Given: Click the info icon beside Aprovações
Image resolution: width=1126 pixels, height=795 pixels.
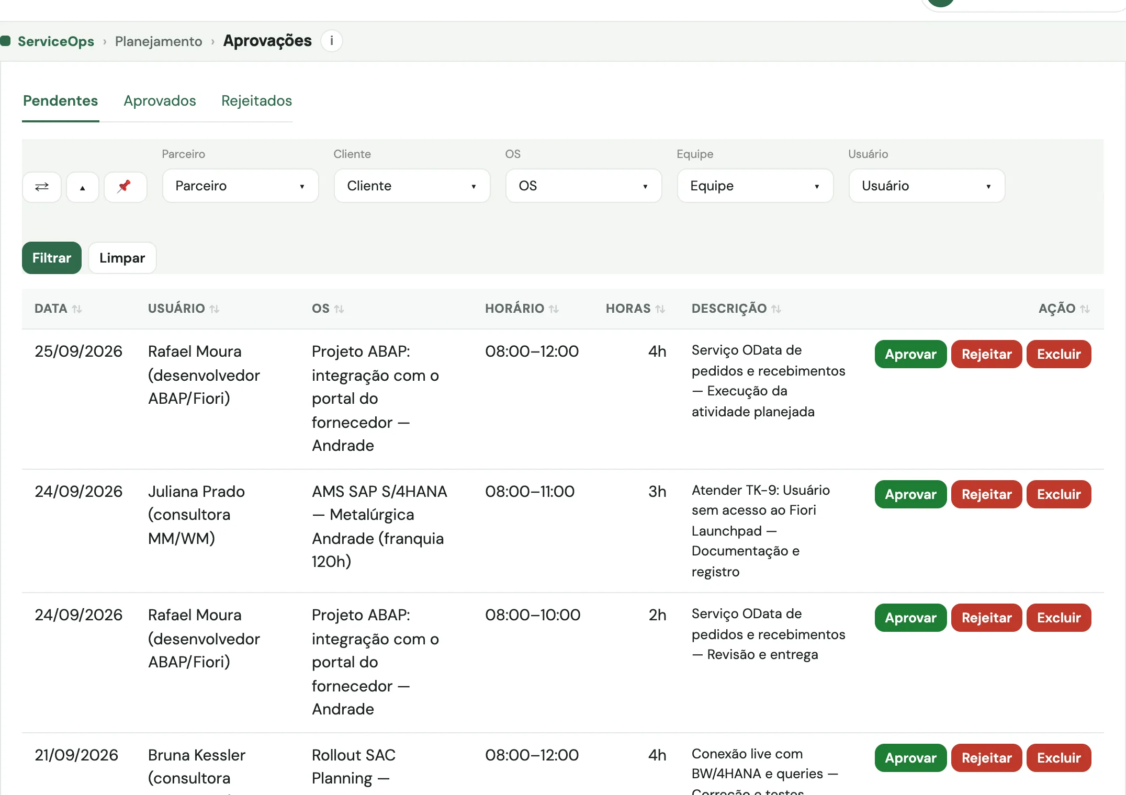Looking at the screenshot, I should (331, 41).
